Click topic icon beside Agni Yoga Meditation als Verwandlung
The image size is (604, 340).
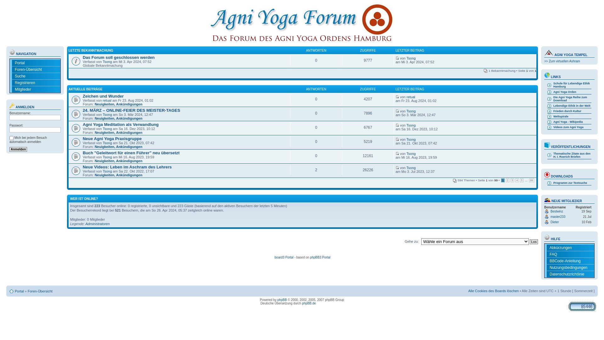pos(76,128)
